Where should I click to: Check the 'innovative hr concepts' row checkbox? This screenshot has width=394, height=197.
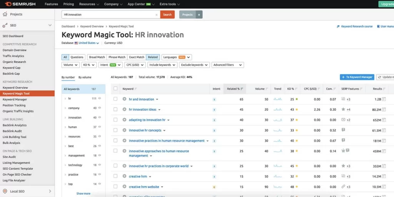(x=115, y=130)
